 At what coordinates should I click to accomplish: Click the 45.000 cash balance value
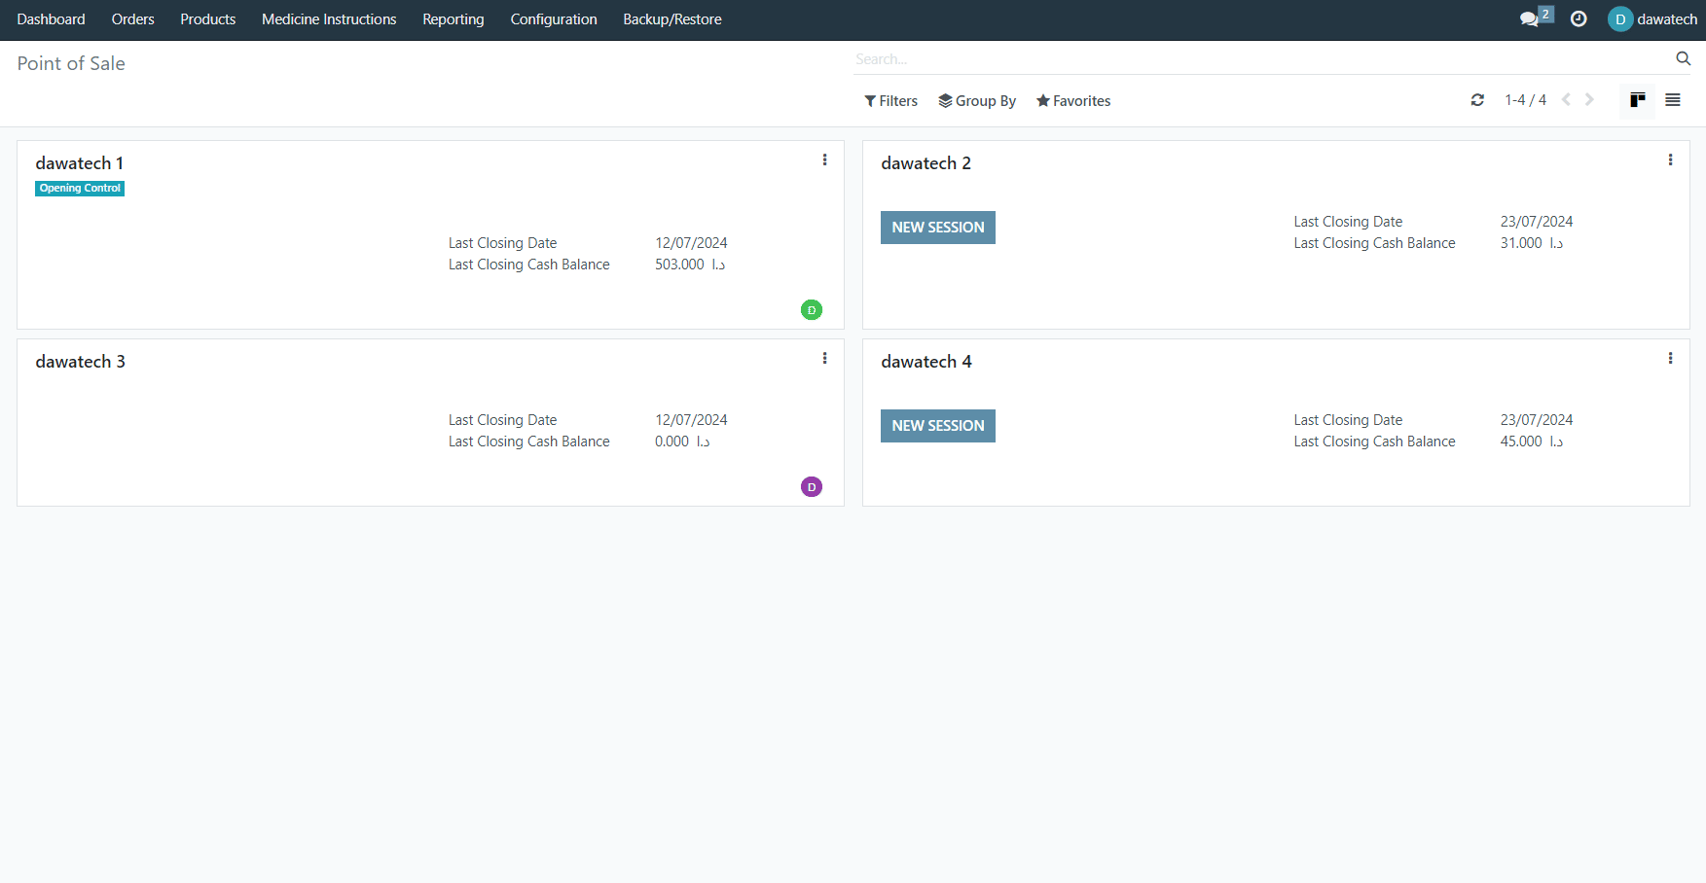(1532, 441)
